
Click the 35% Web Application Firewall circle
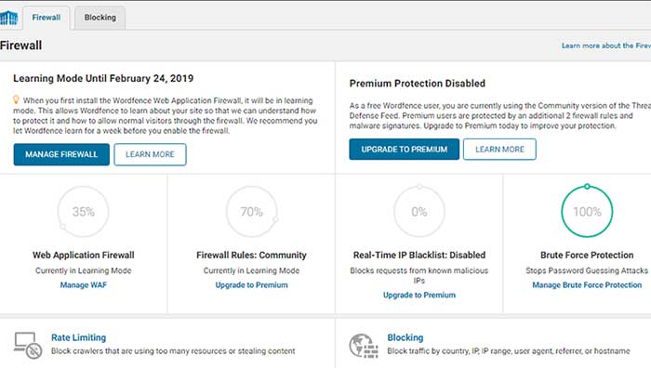[84, 212]
